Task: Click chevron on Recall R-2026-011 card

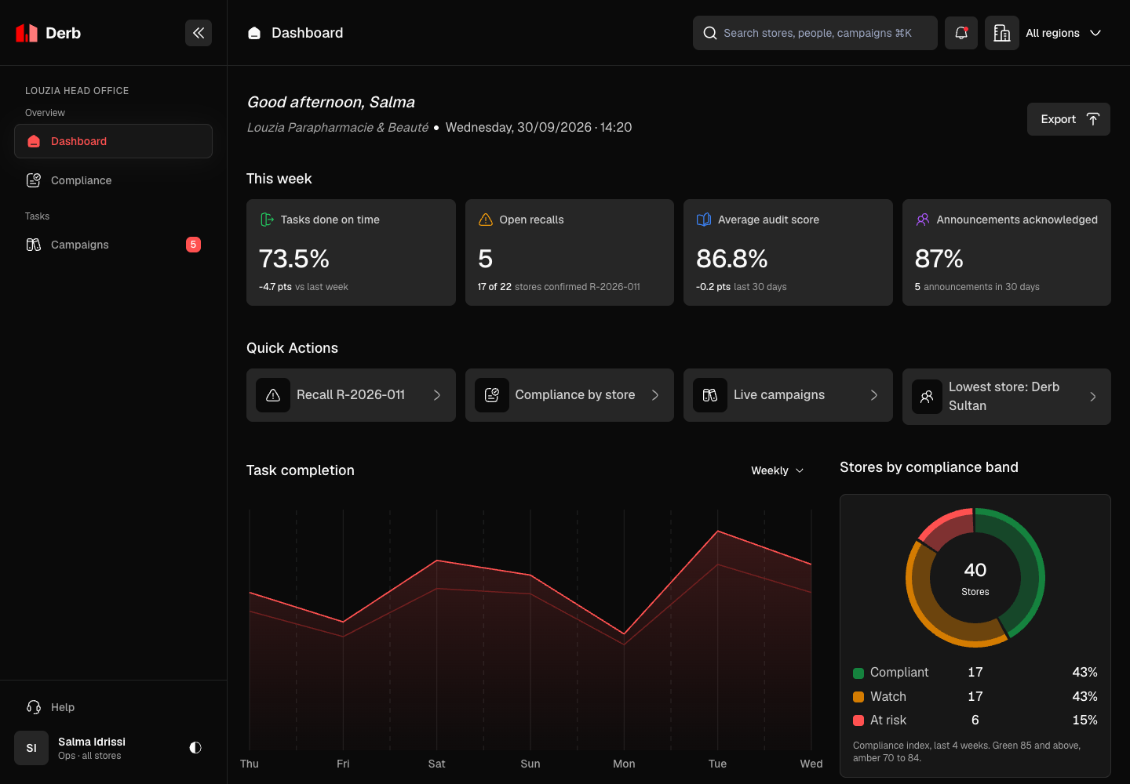Action: tap(437, 395)
